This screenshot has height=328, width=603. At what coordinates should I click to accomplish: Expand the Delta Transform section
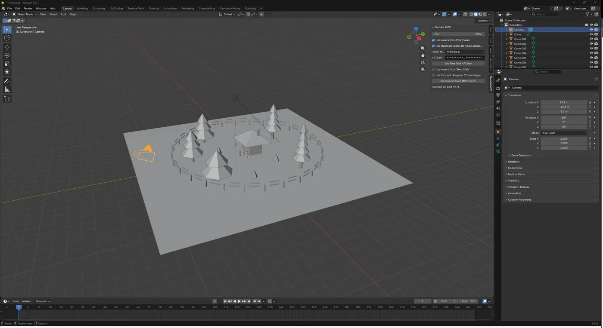click(x=521, y=155)
